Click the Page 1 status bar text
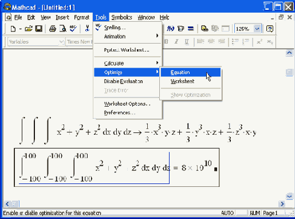This screenshot has height=219, width=295. 270,213
